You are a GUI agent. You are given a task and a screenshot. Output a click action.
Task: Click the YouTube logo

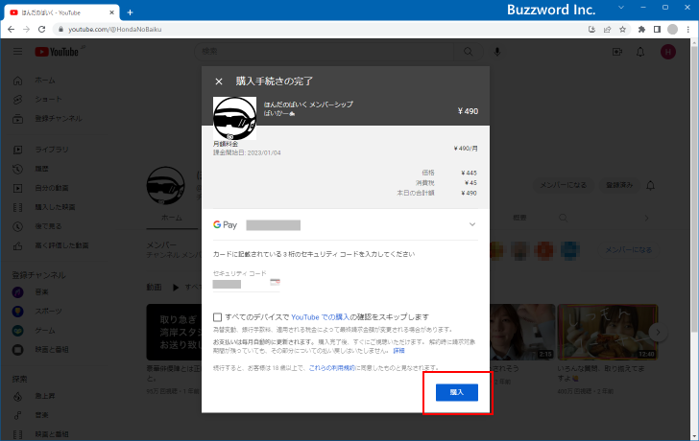click(x=57, y=52)
